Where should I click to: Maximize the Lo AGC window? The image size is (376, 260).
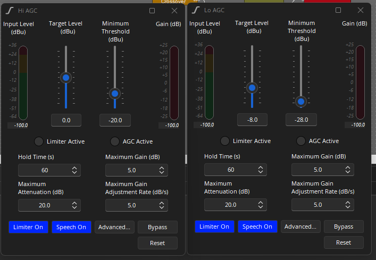(338, 10)
